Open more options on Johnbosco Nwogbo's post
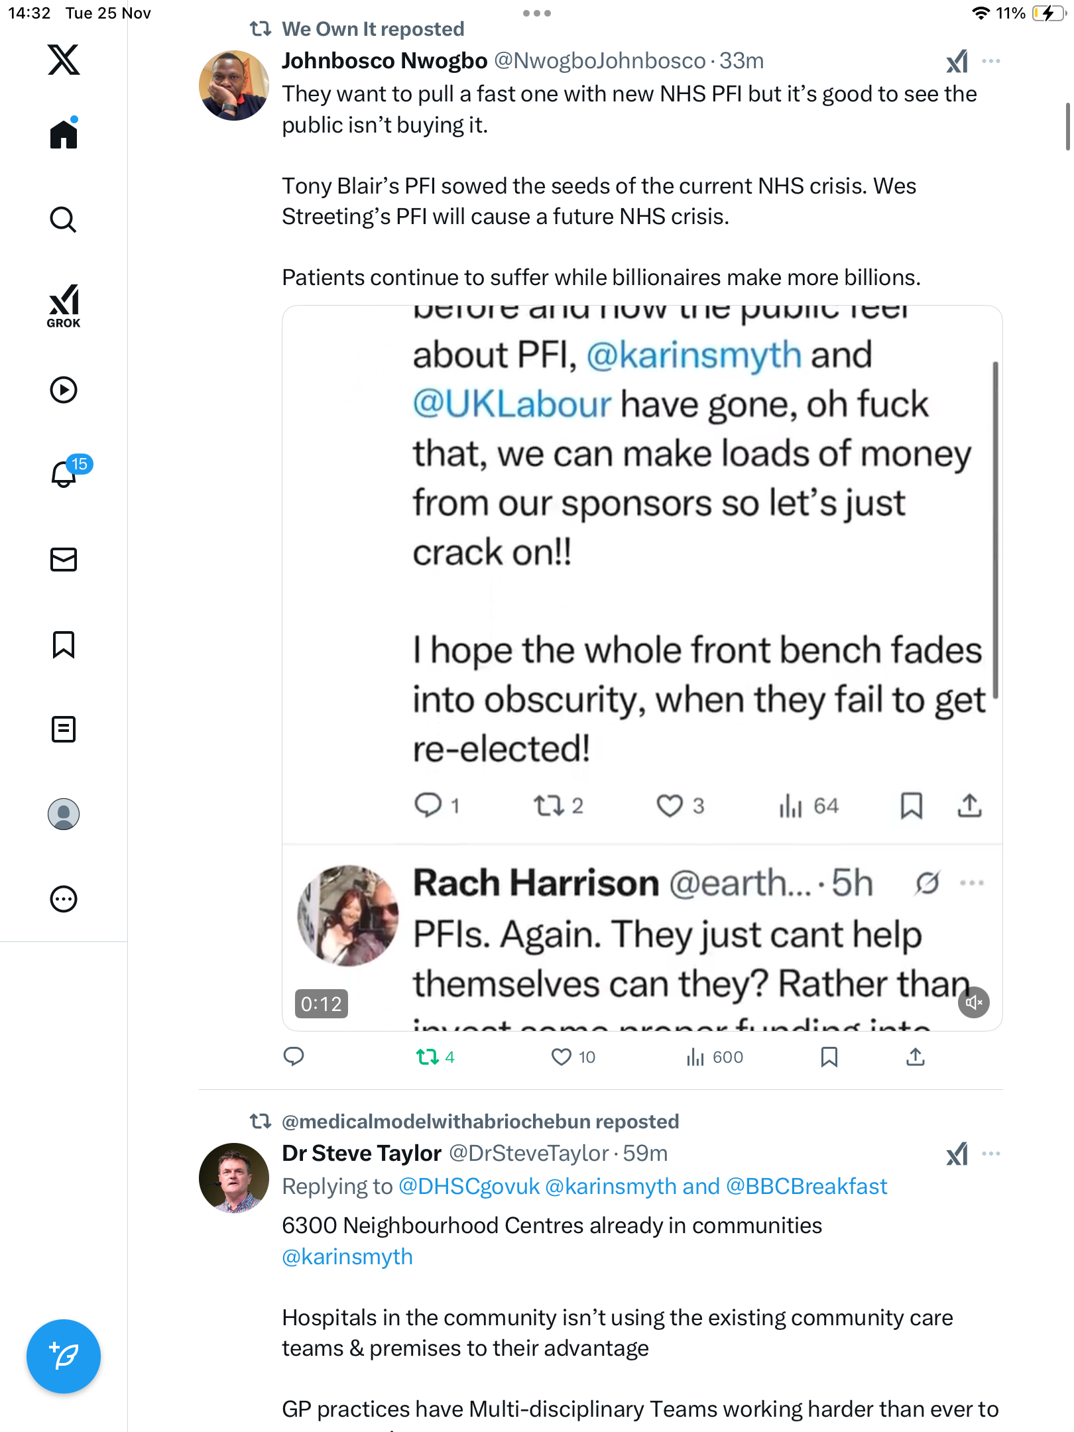This screenshot has height=1432, width=1074. 991,61
